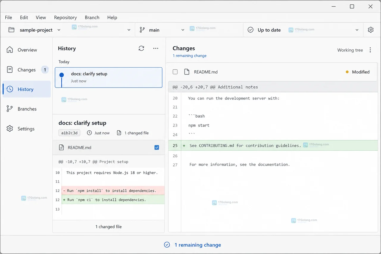Open the Edit menu

coord(24,18)
